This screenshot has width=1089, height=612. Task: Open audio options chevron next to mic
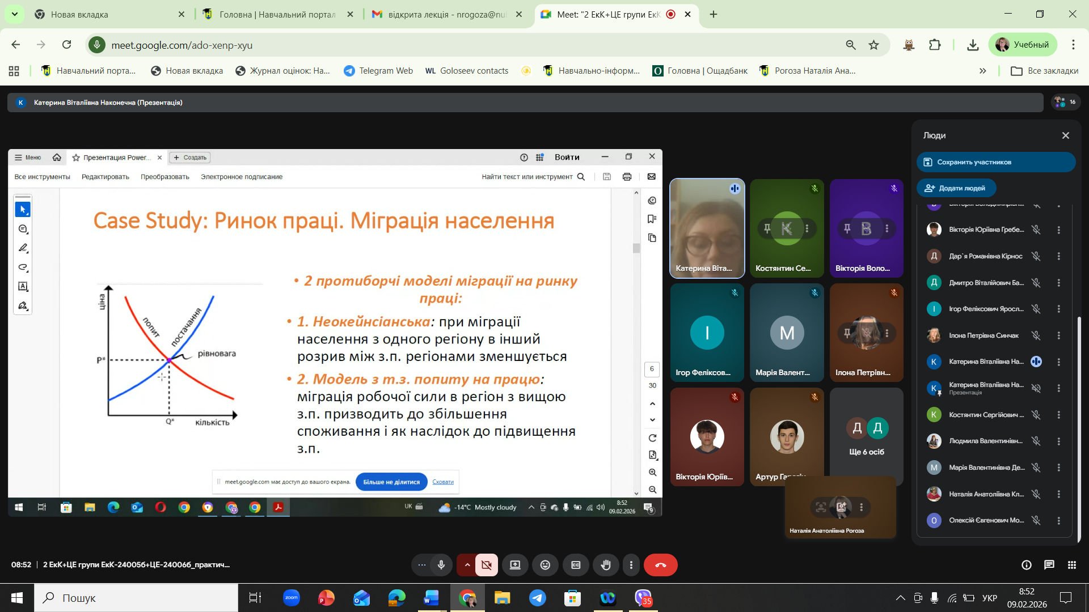(x=467, y=565)
